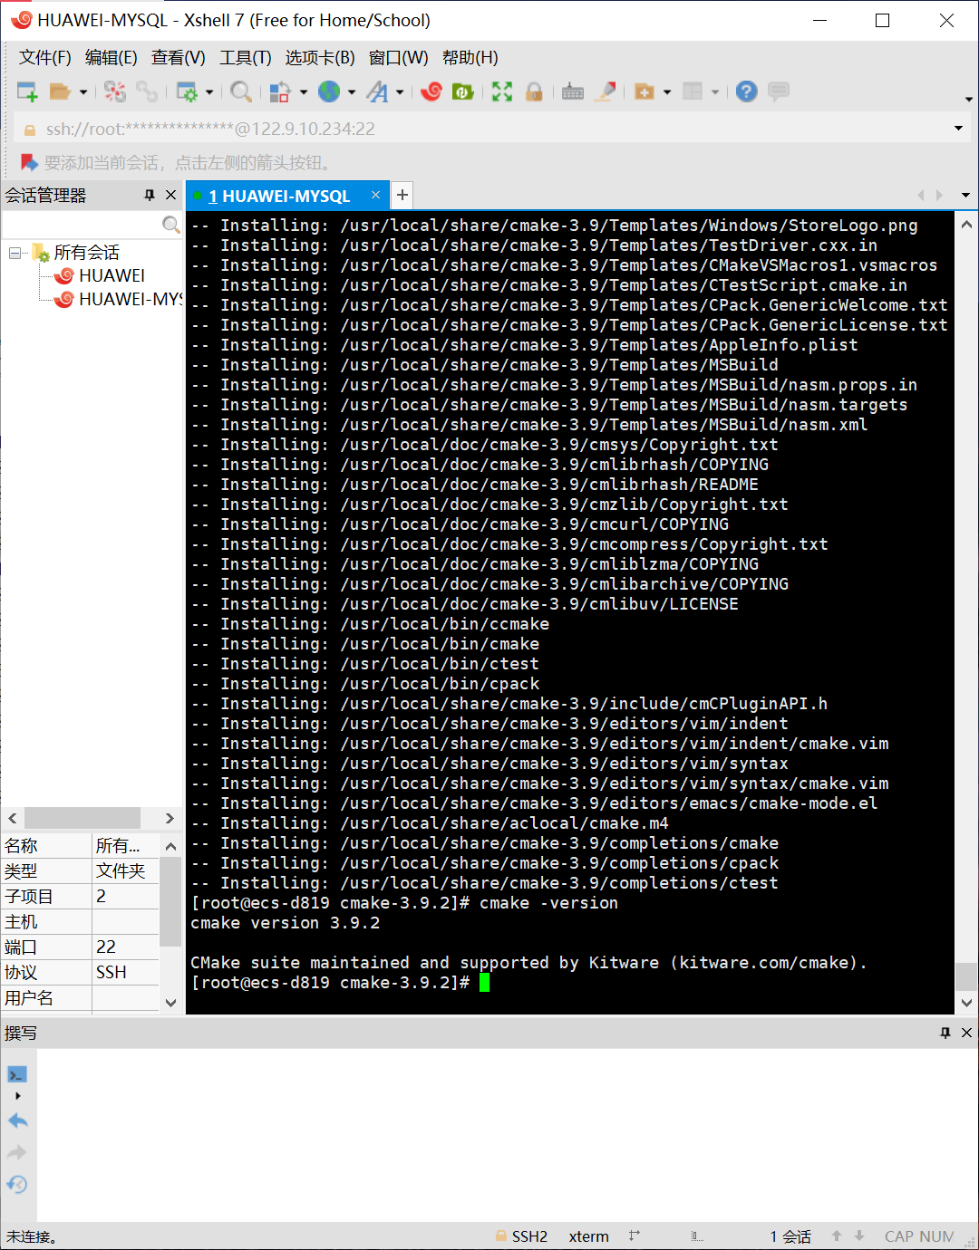Click session tree horizontal scrollbar right arrow
Viewport: 979px width, 1250px height.
pos(170,818)
